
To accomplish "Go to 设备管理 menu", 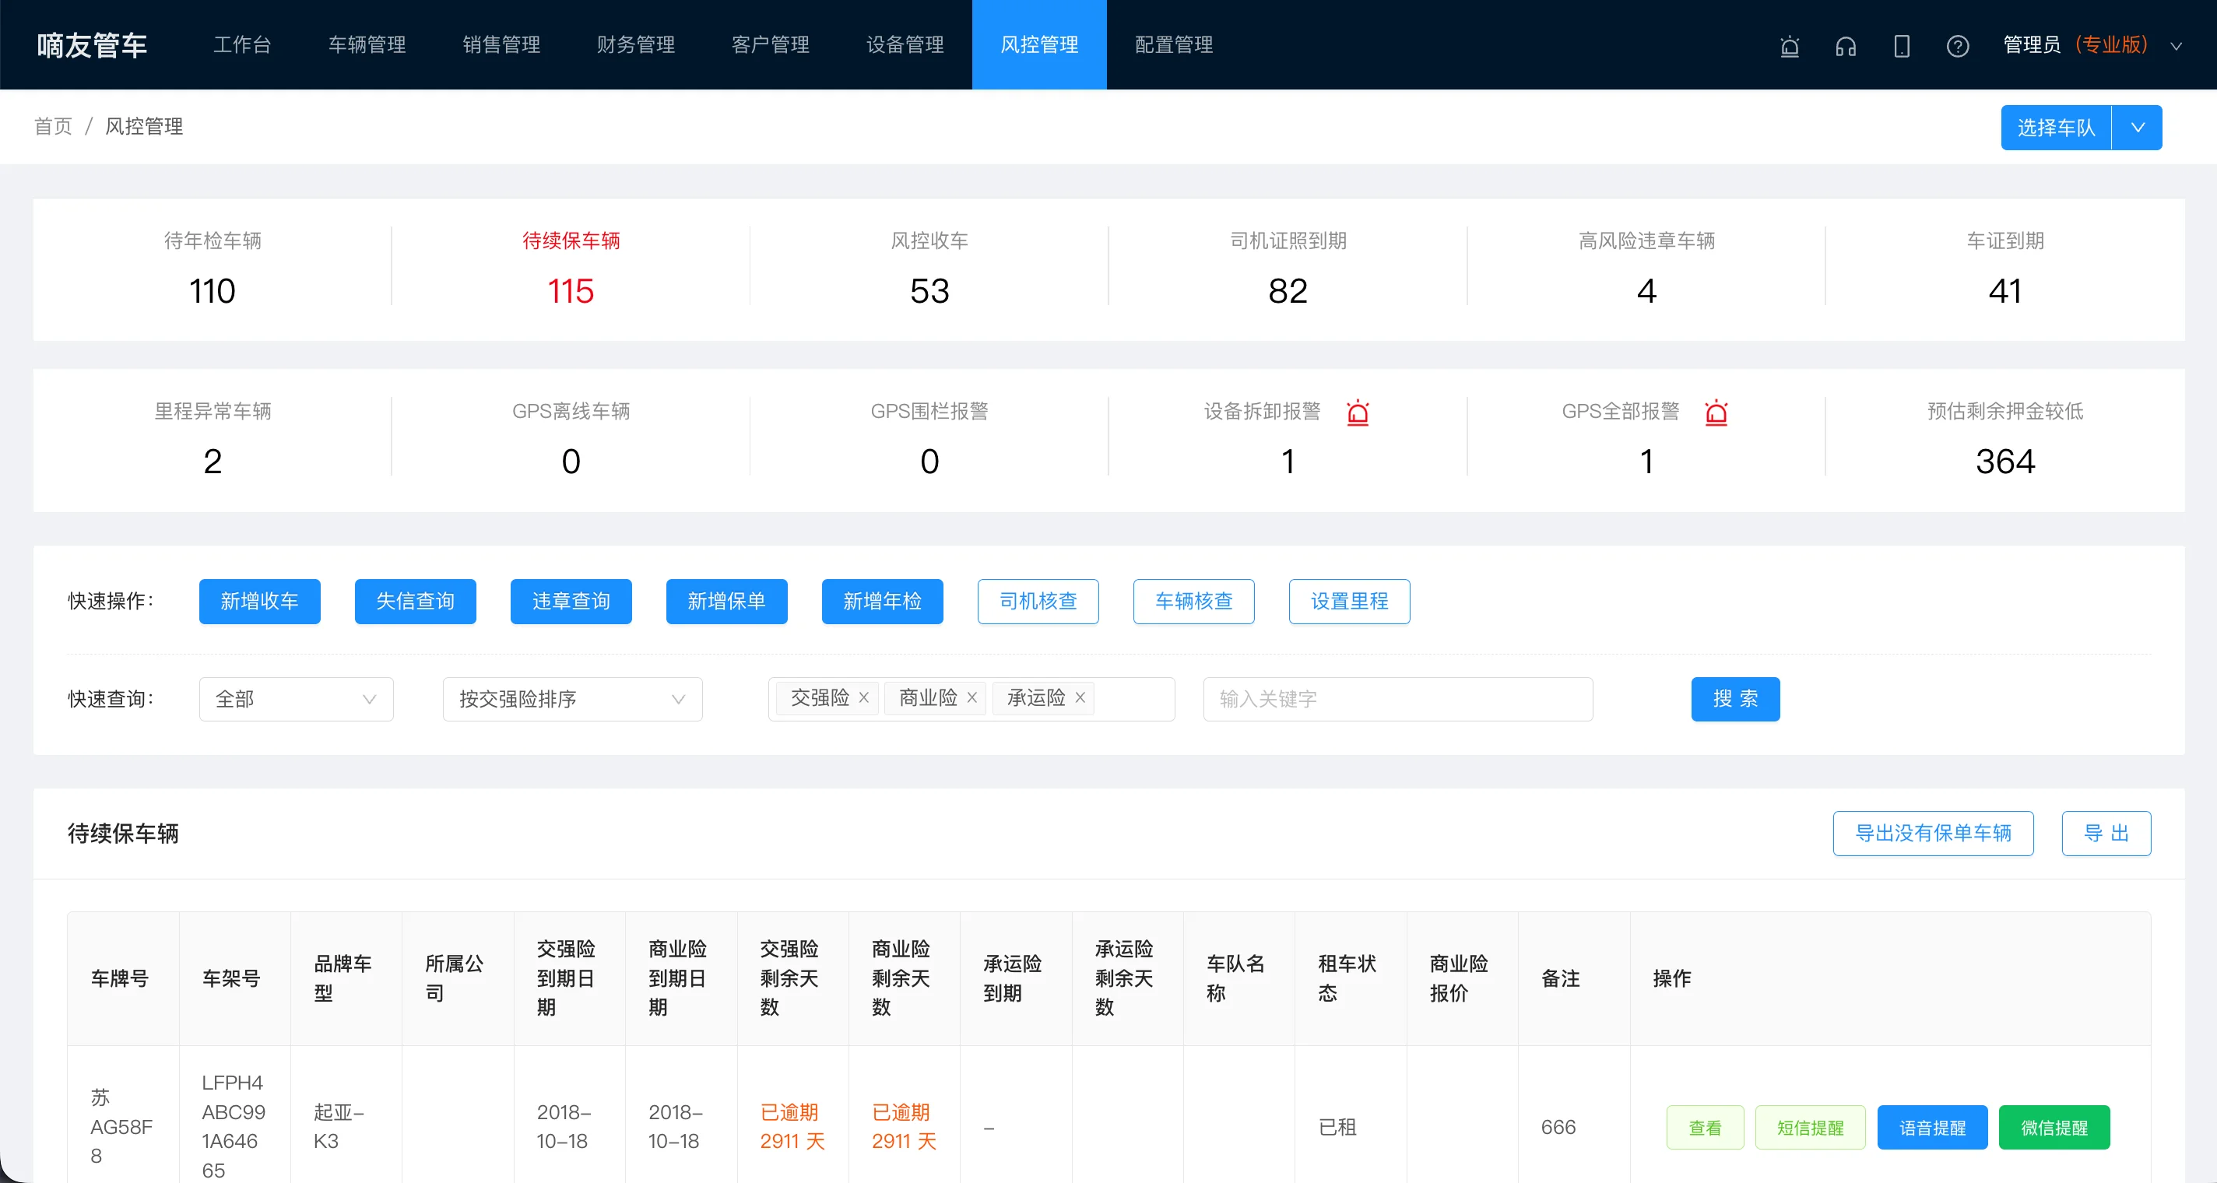I will [x=905, y=44].
